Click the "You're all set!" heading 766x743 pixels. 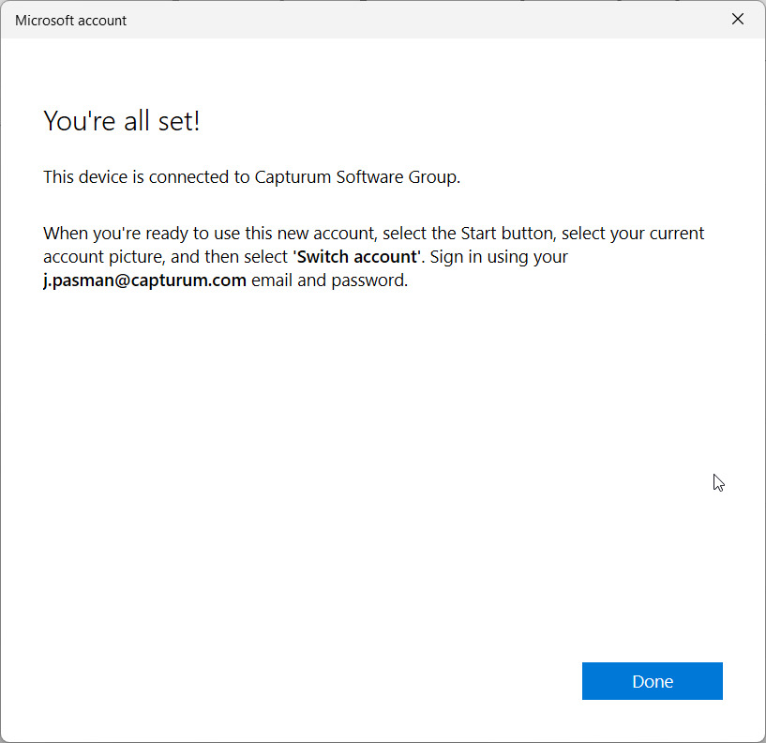click(122, 121)
